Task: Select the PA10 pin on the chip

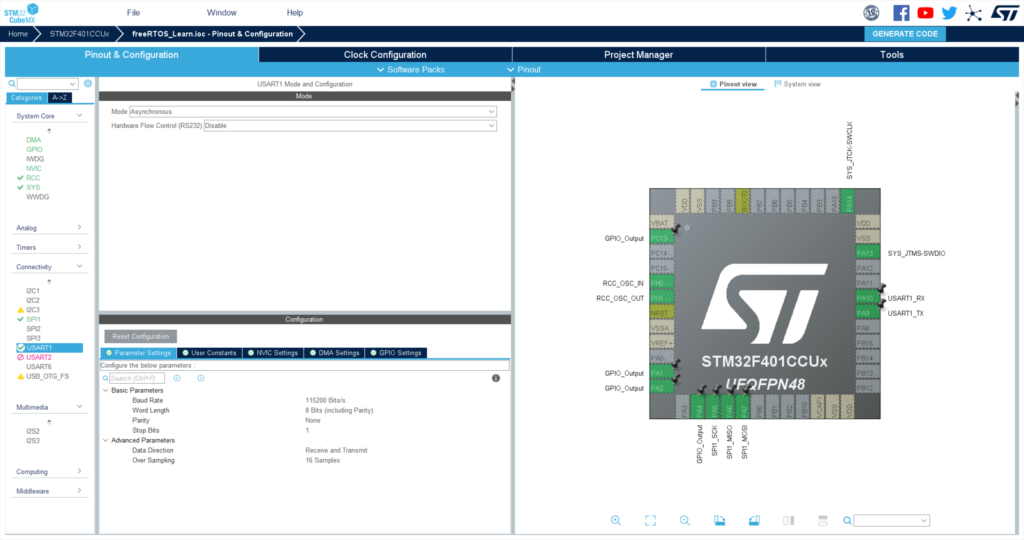Action: click(868, 298)
